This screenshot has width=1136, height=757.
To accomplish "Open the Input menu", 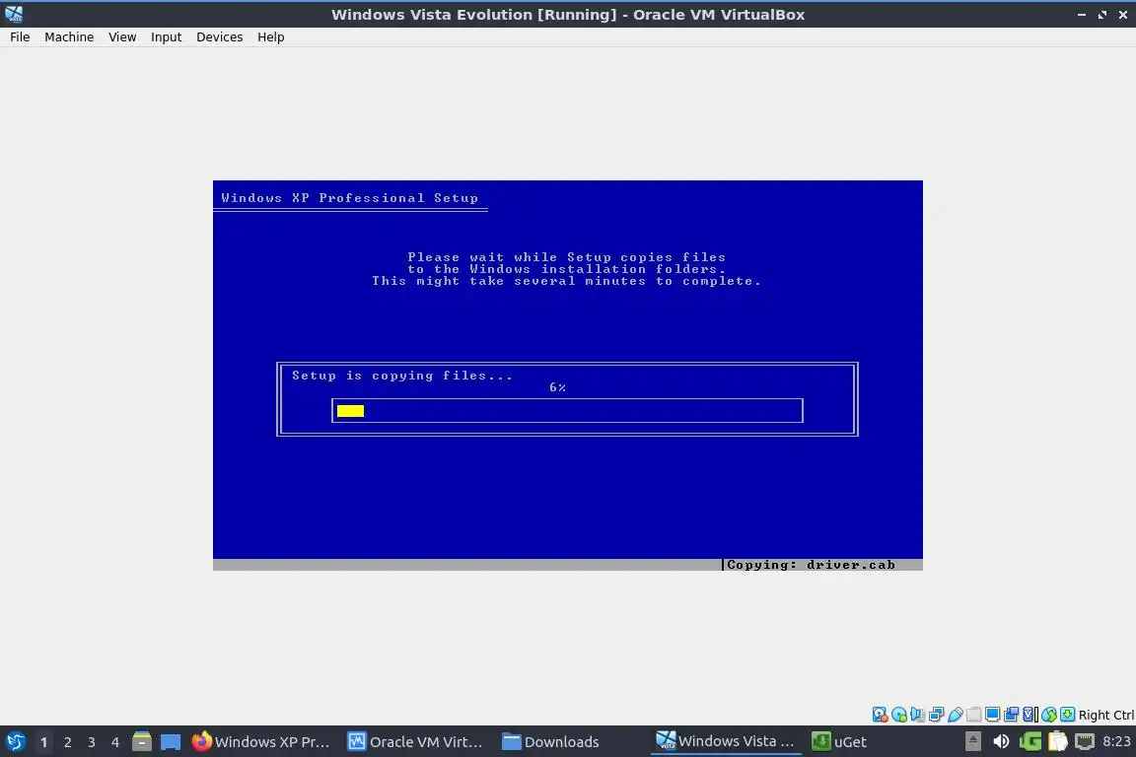I will coord(166,36).
